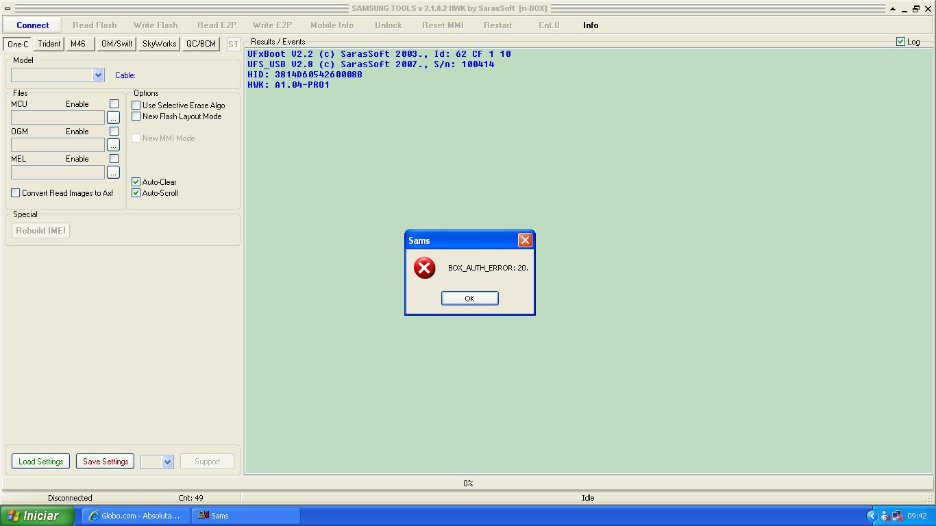Click the 0% progress bar

467,484
